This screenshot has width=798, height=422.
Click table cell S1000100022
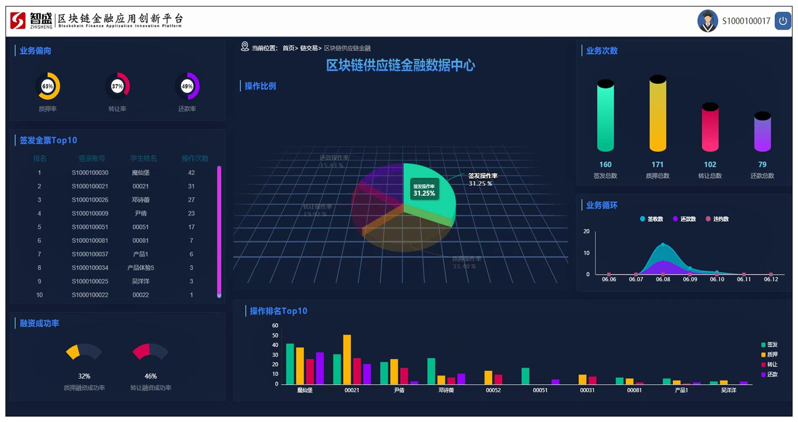[90, 295]
